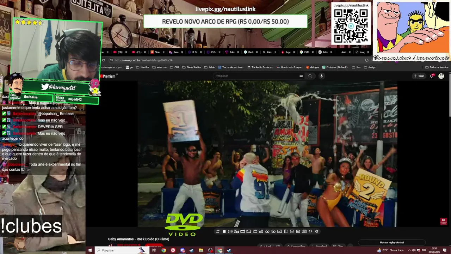Open the gear settings icon in player toolbar
The height and width of the screenshot is (254, 451).
pos(317,231)
